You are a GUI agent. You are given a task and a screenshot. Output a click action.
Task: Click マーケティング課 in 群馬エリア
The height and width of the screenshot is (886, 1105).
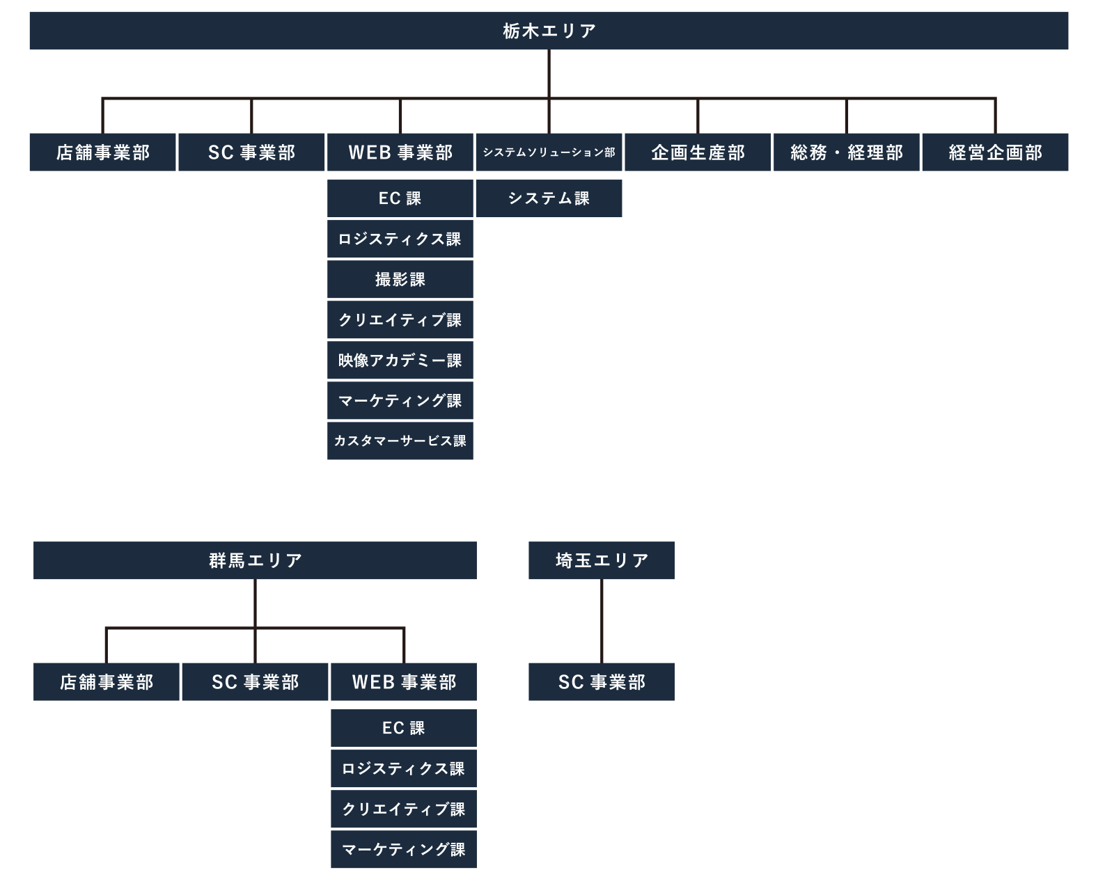(x=404, y=849)
